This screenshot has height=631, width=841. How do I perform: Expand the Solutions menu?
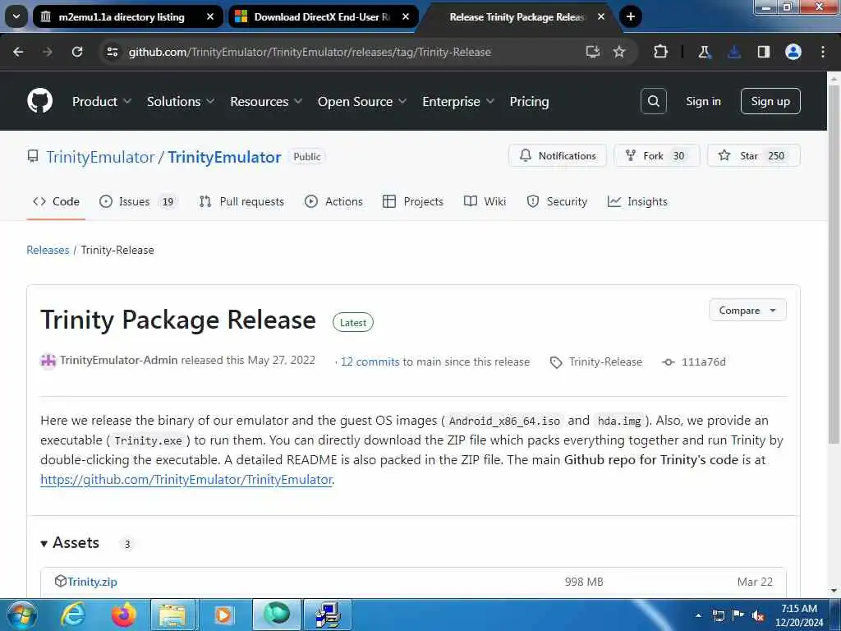tap(180, 101)
